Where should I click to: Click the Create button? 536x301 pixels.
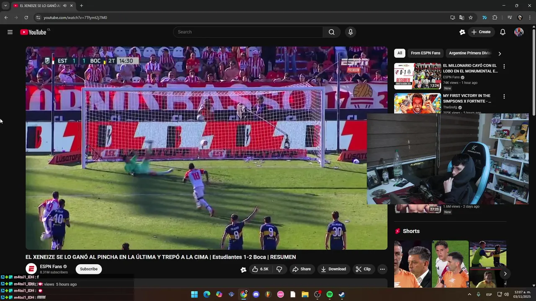point(481,32)
